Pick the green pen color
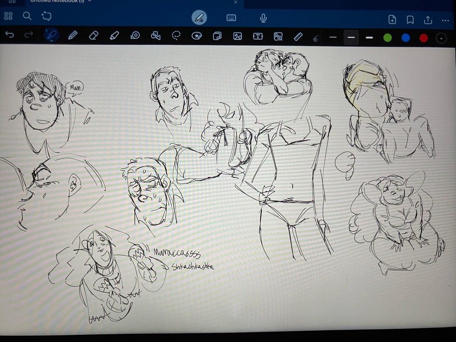 [387, 38]
